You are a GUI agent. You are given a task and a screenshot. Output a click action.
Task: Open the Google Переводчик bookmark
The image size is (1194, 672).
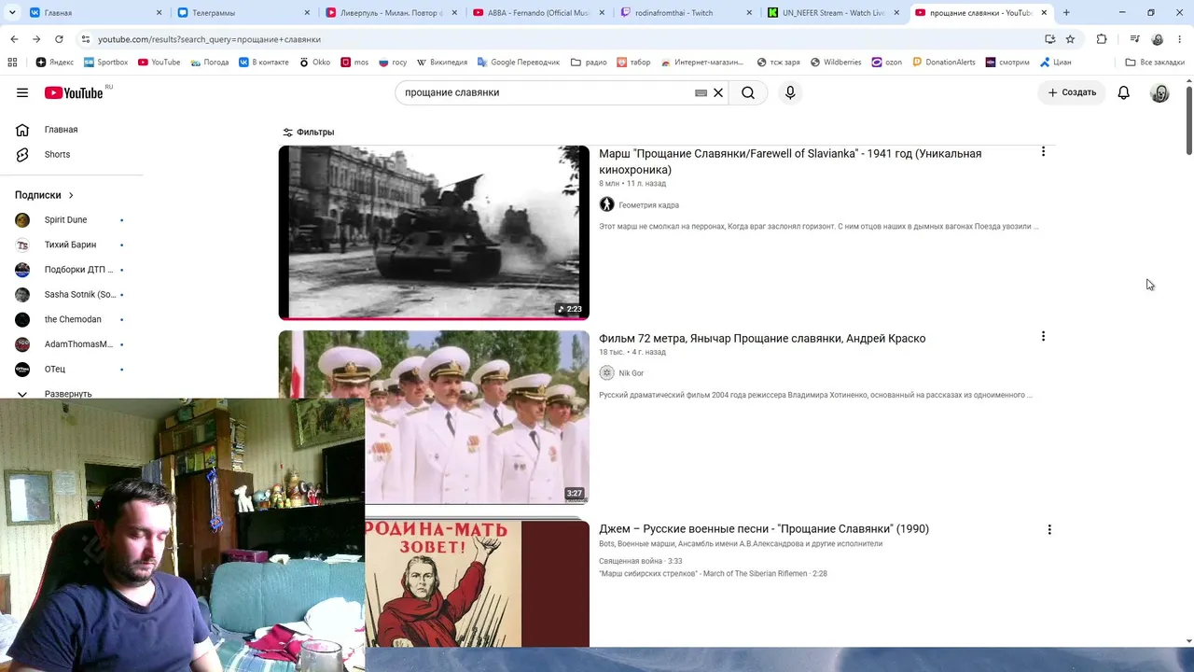[x=518, y=63]
